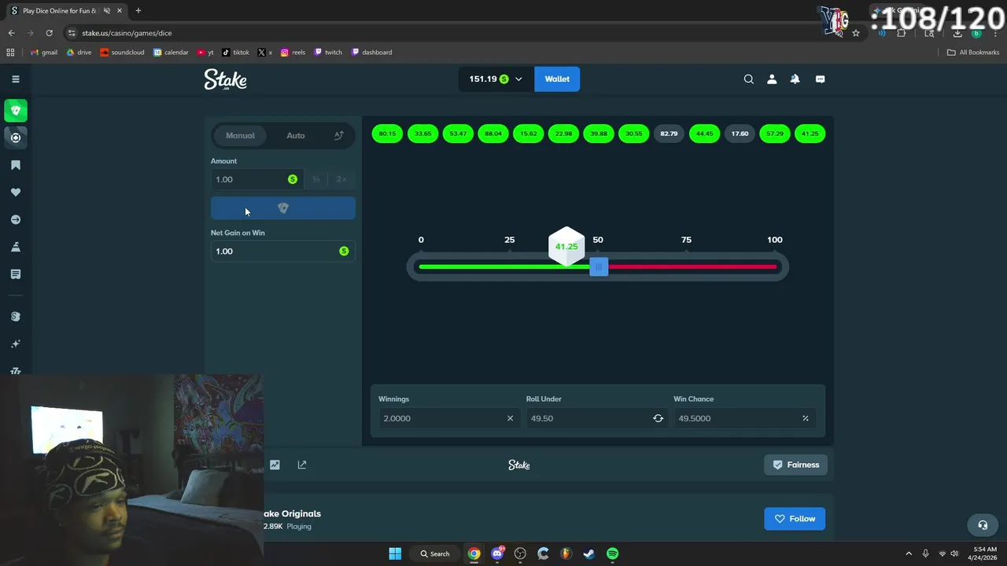The height and width of the screenshot is (566, 1007).
Task: Expand the balance currency dropdown
Action: coord(518,79)
